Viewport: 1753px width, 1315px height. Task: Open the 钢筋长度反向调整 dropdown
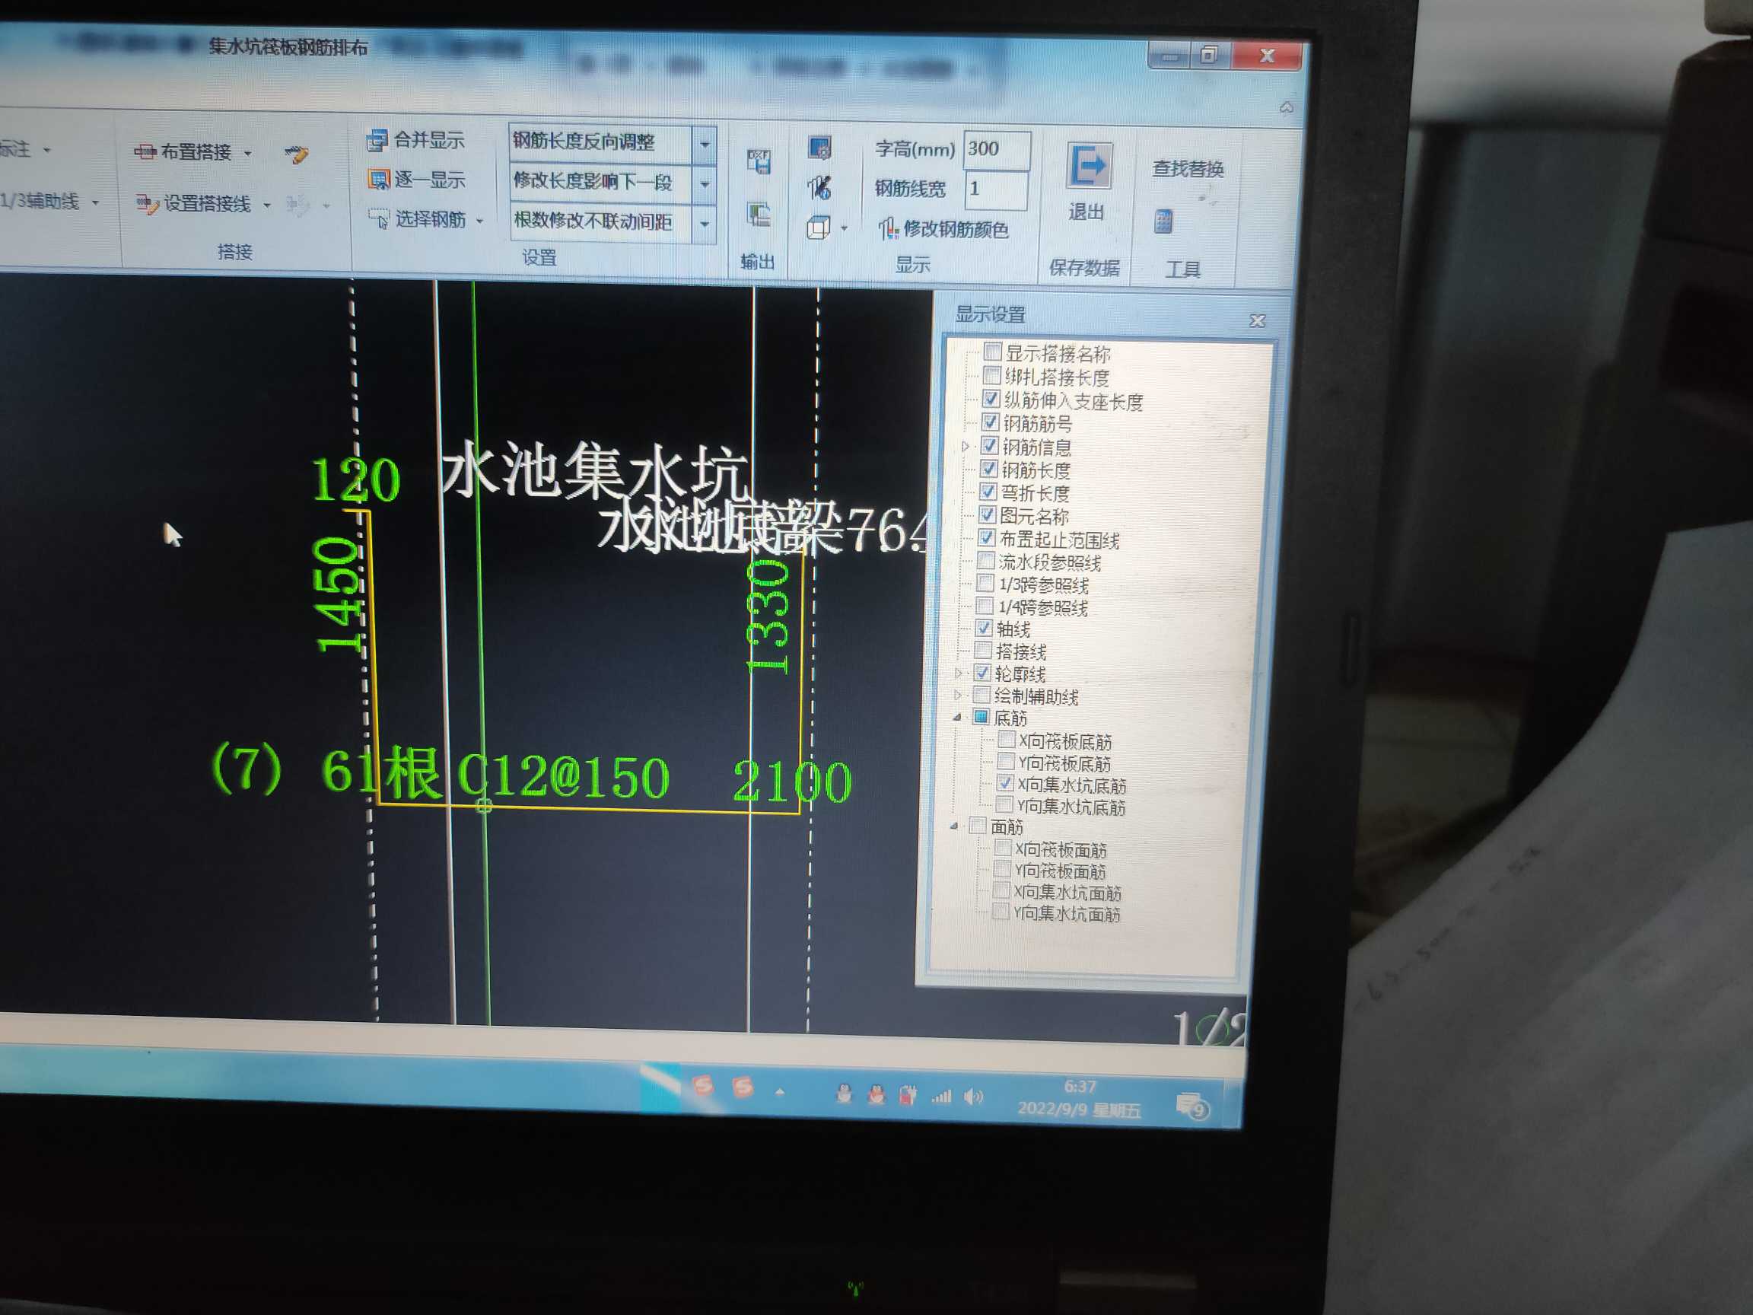705,145
